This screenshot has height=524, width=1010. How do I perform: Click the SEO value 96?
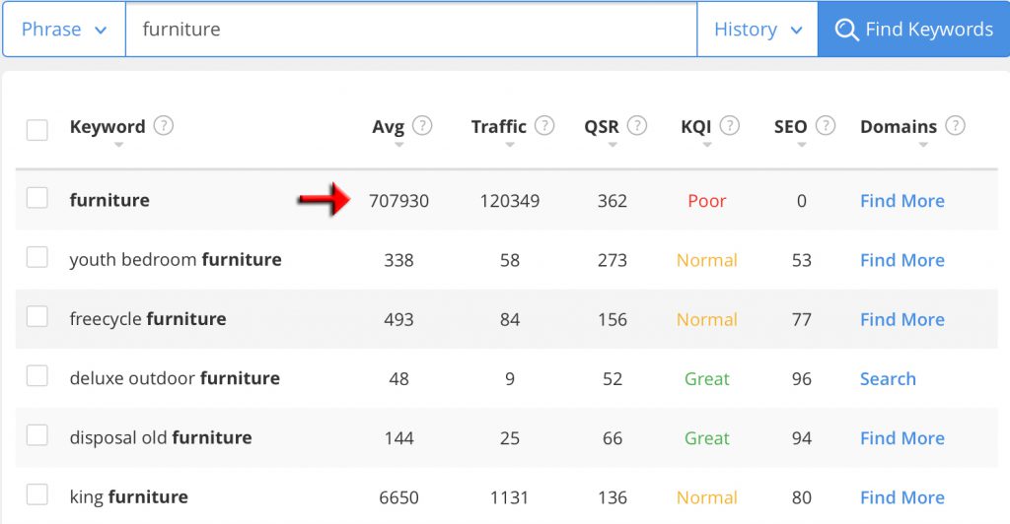[x=801, y=378]
